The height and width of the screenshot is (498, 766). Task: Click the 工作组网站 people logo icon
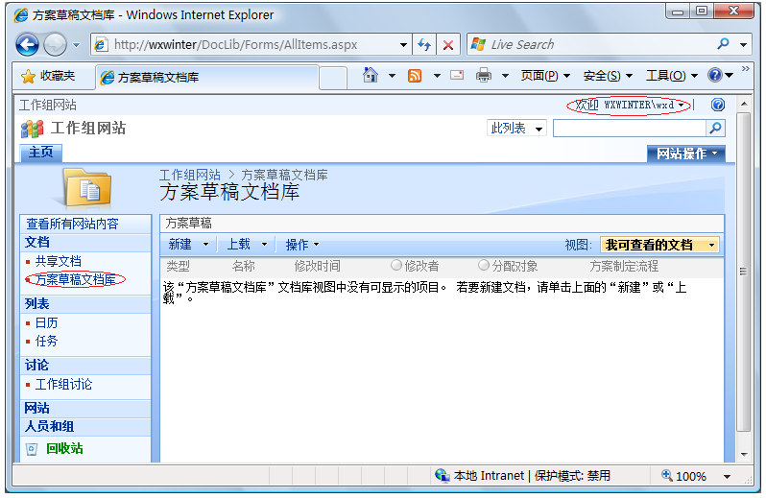coord(33,129)
